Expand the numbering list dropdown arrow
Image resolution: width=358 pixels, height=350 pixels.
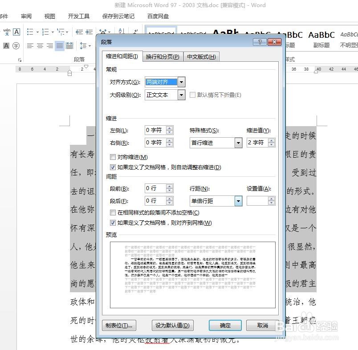coord(53,32)
